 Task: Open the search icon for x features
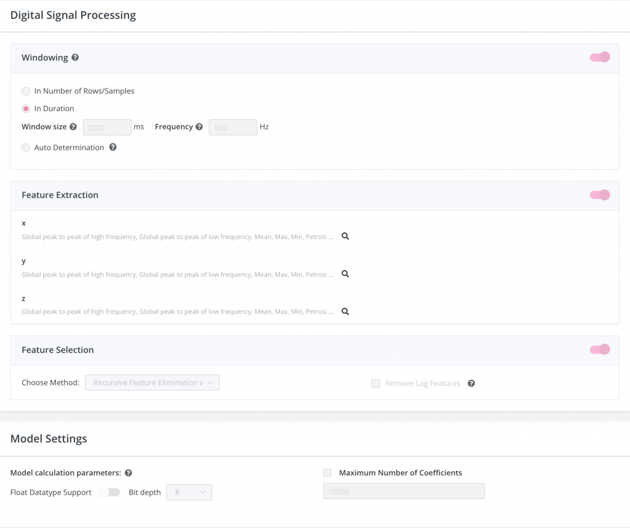(x=345, y=236)
